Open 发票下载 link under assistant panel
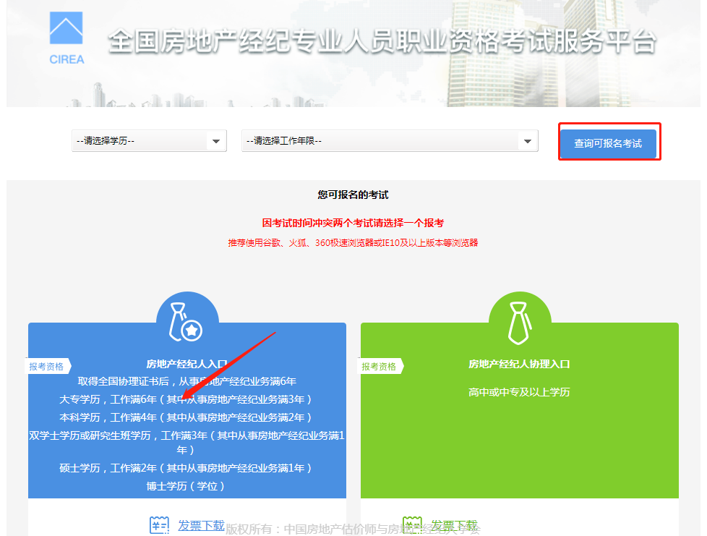Screen dimensions: 707x536 (454, 525)
